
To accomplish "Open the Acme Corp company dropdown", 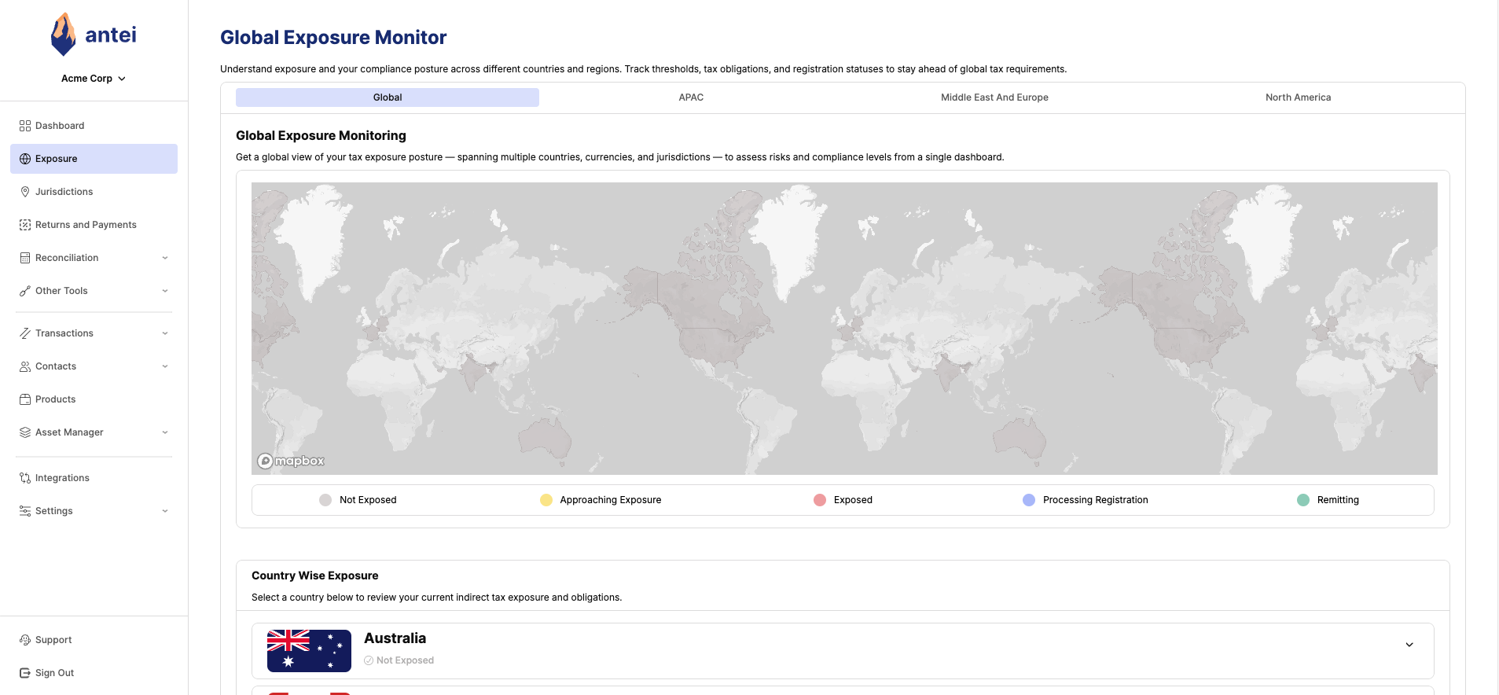I will [x=94, y=79].
